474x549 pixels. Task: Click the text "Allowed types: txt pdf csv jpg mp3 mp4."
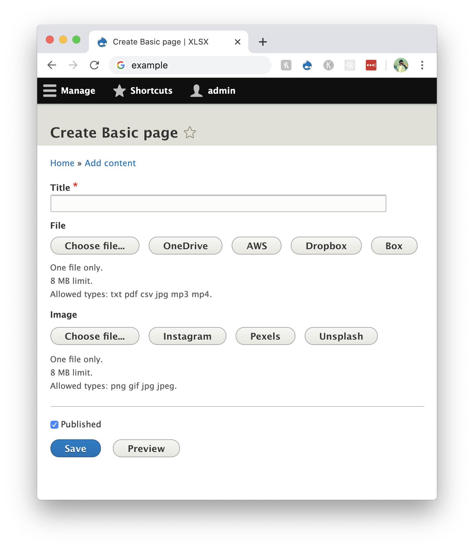[131, 294]
